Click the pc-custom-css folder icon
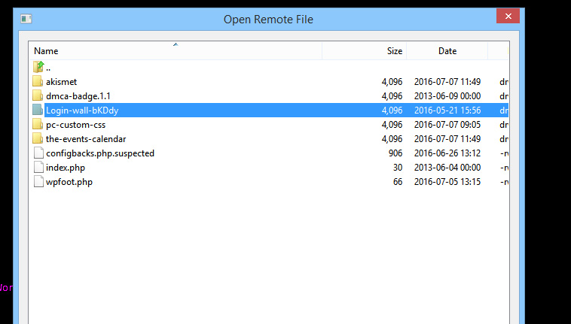The image size is (571, 324). pyautogui.click(x=38, y=124)
